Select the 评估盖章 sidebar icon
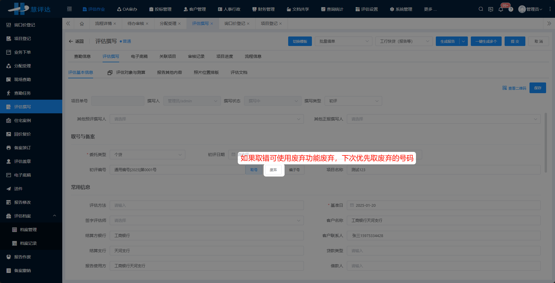This screenshot has height=283, width=555. [8, 161]
